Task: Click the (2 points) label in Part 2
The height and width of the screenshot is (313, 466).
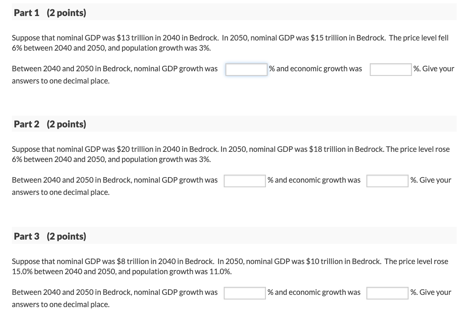Action: click(66, 124)
